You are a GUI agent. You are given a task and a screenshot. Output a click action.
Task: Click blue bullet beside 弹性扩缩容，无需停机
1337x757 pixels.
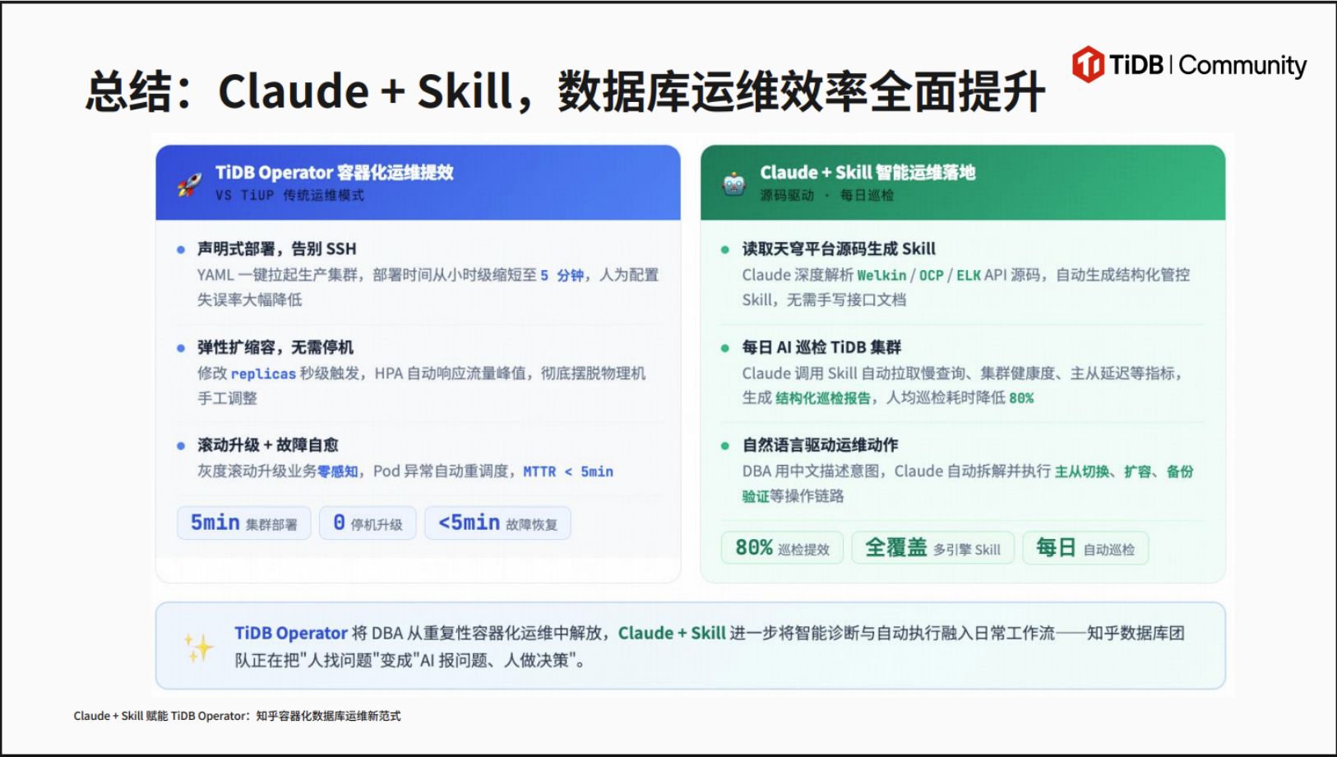click(x=181, y=348)
